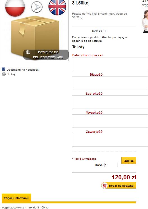The image size is (148, 209).
Task: Click the magnifier zoom icon on image
Action: [28, 52]
